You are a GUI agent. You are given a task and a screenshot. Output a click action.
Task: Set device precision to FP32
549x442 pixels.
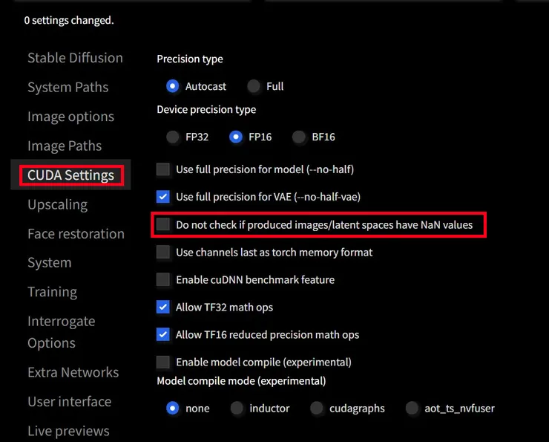(173, 137)
